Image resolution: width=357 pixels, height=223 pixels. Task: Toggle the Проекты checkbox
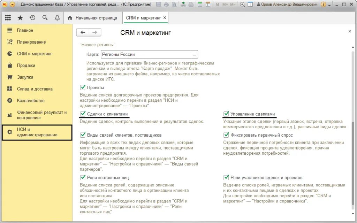pos(83,87)
